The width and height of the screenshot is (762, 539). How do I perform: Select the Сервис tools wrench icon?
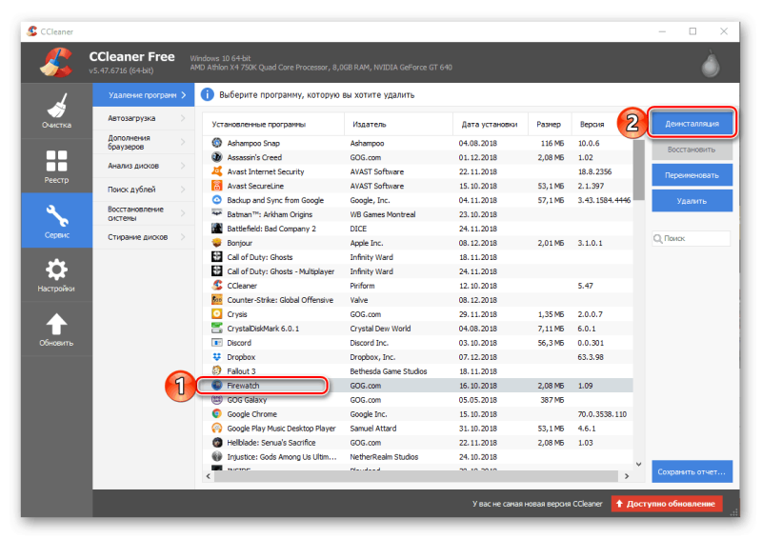[56, 216]
